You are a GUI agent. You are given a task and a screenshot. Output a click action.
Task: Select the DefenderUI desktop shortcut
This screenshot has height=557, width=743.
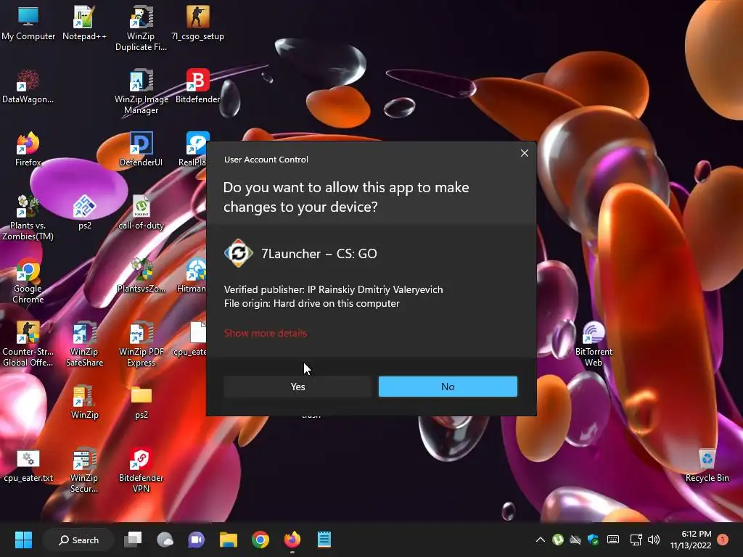point(141,149)
